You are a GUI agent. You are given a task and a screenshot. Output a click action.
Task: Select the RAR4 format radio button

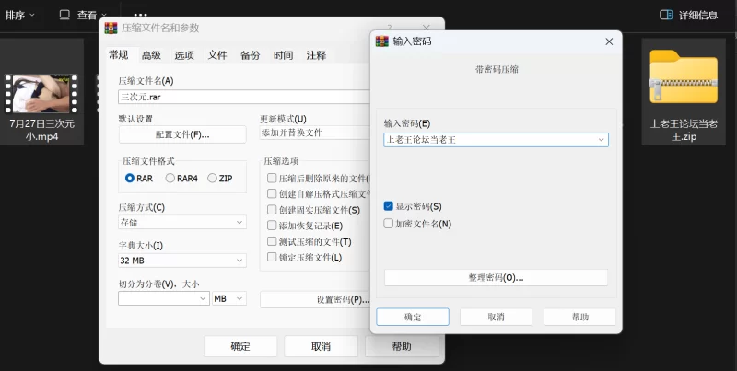pyautogui.click(x=170, y=178)
